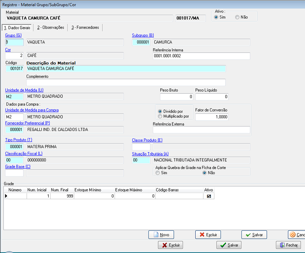This screenshot has width=305, height=253.
Task: Choose Dividido por conversion option
Action: [160, 111]
